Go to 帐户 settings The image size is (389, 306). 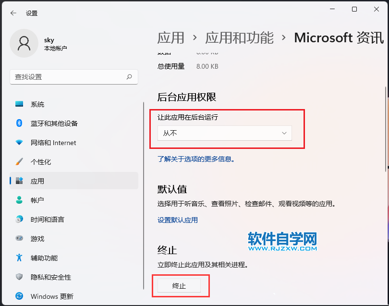point(37,200)
